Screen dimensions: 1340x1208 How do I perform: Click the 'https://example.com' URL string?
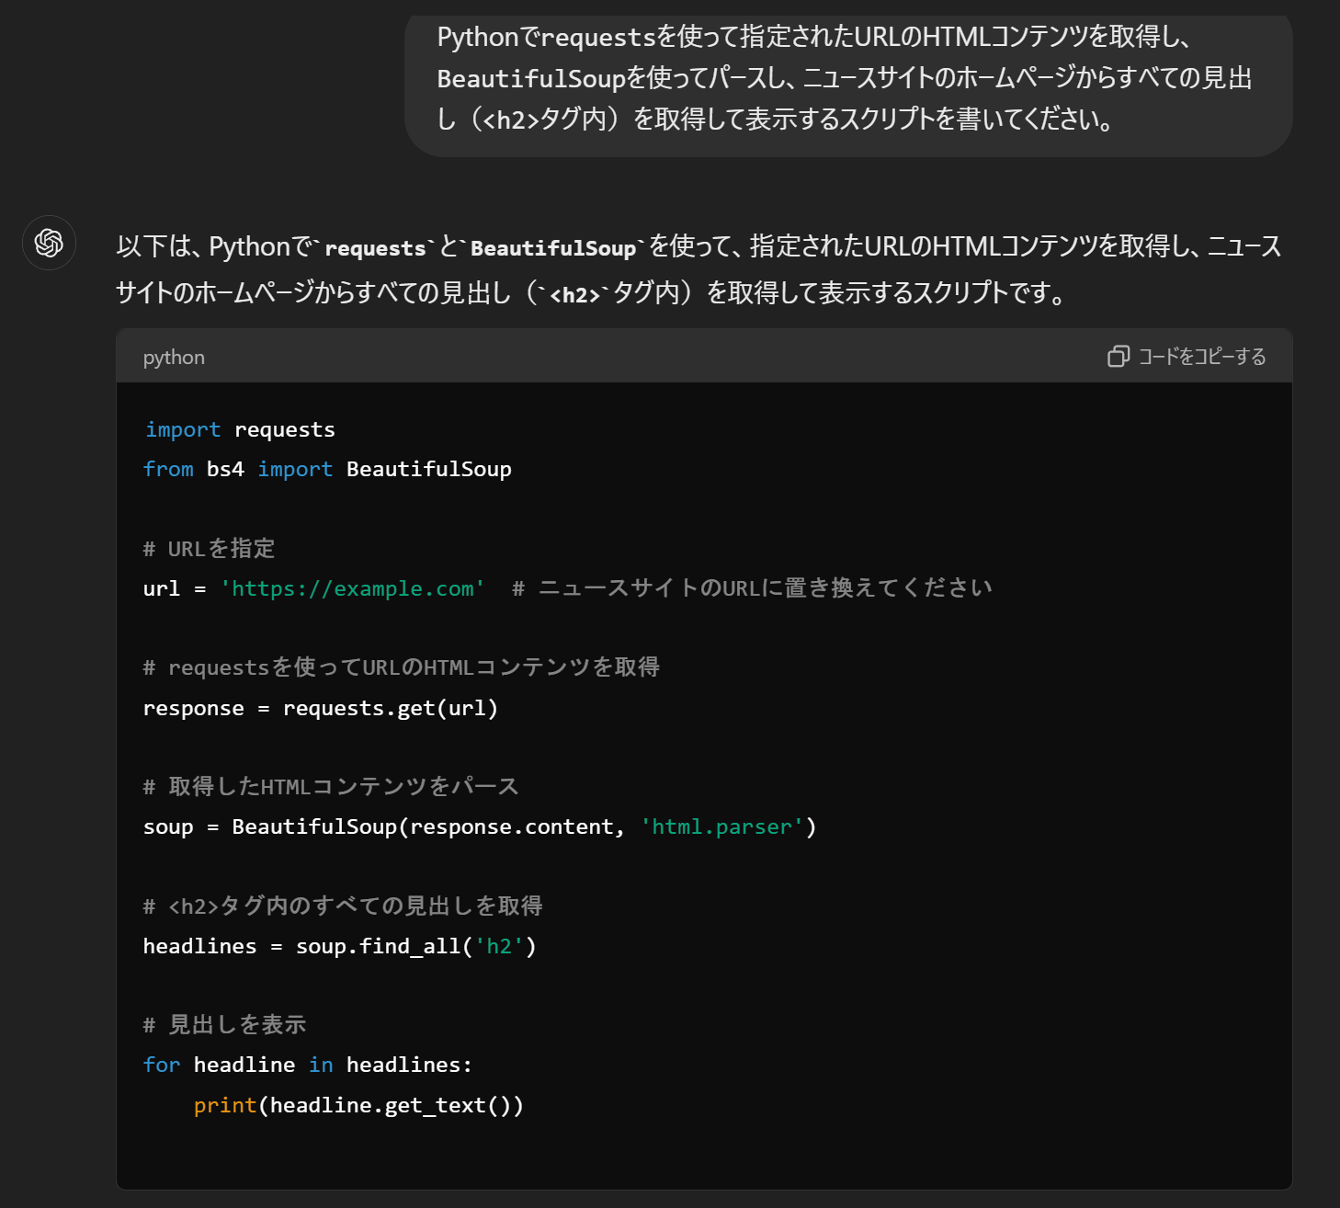click(352, 588)
